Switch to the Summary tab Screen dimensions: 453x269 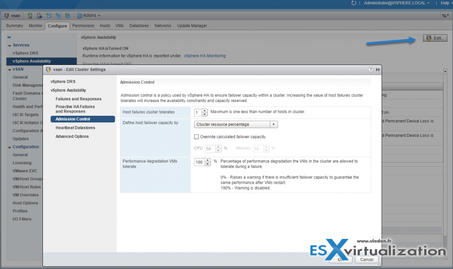(x=15, y=26)
